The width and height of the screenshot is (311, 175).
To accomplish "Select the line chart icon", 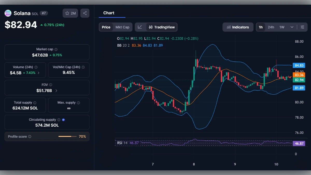I will point(140,27).
